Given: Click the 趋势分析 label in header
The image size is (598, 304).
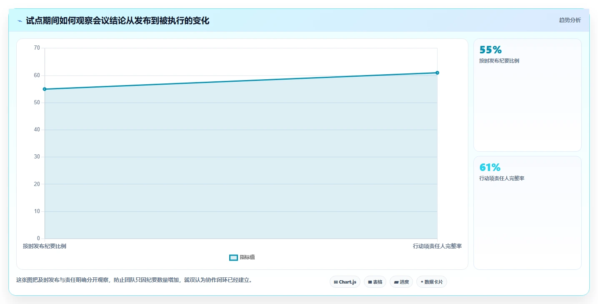Looking at the screenshot, I should [x=570, y=20].
